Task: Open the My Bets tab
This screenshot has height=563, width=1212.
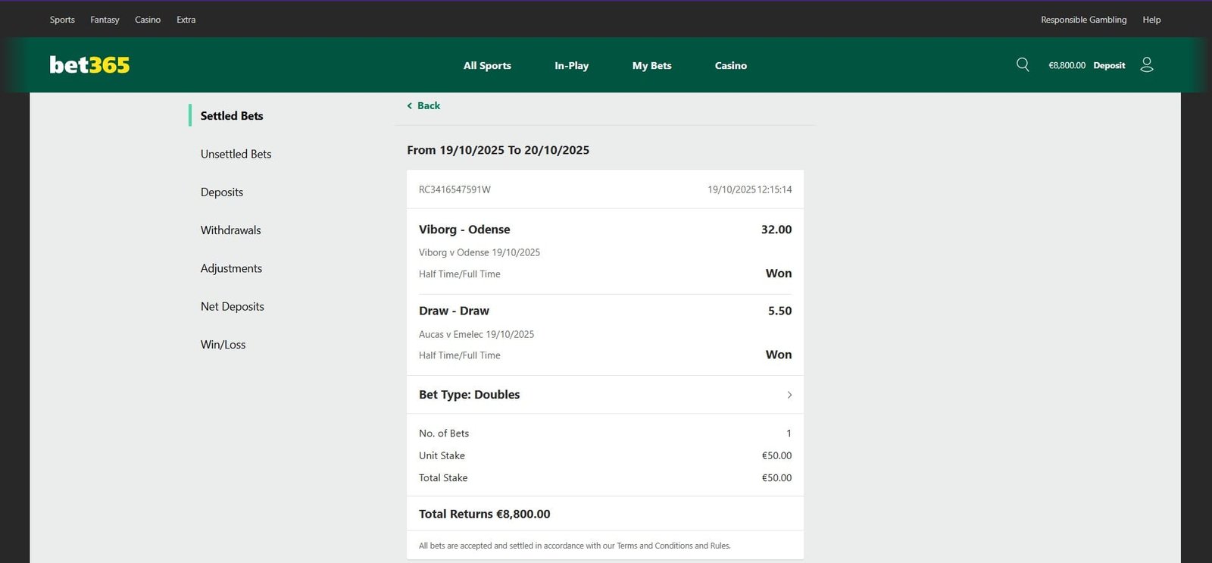Action: click(x=651, y=66)
